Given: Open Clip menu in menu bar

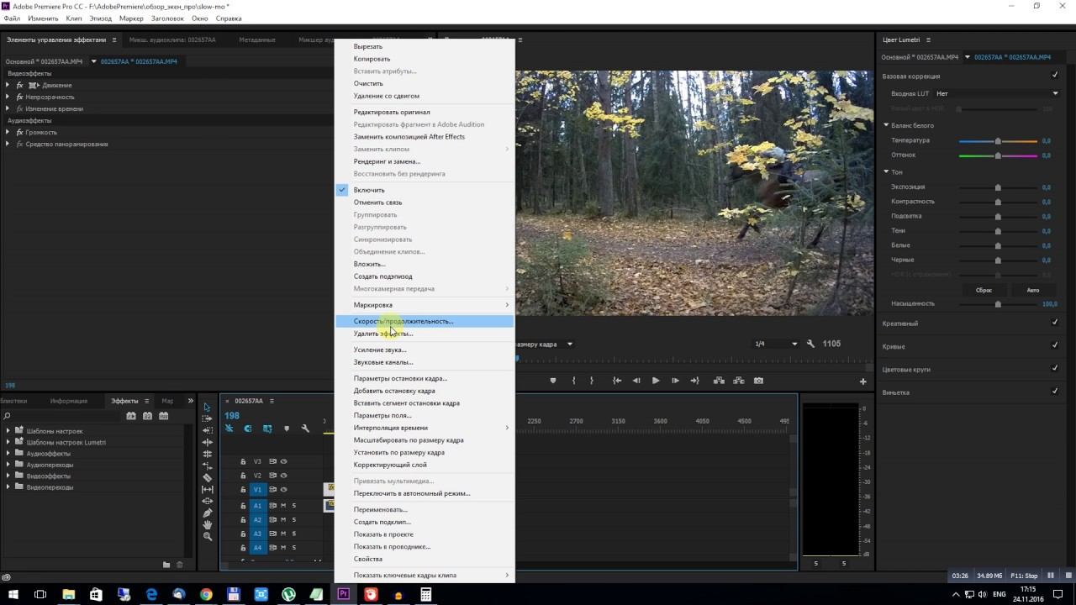Looking at the screenshot, I should pos(74,18).
